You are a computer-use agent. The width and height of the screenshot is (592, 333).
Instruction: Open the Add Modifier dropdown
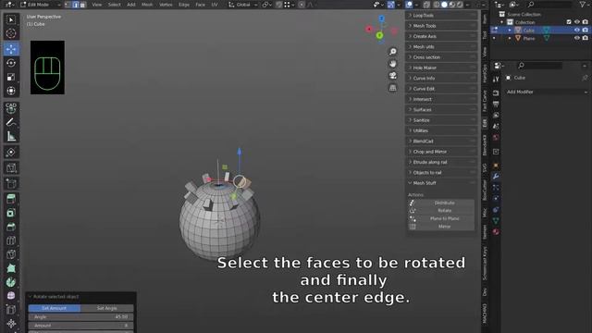click(547, 92)
